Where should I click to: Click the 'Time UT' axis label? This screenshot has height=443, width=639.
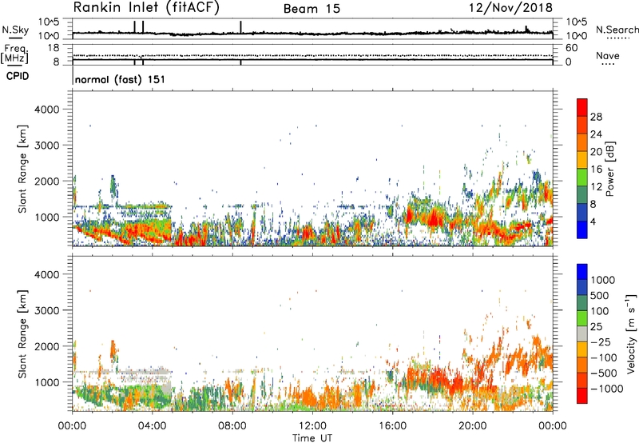click(x=312, y=438)
